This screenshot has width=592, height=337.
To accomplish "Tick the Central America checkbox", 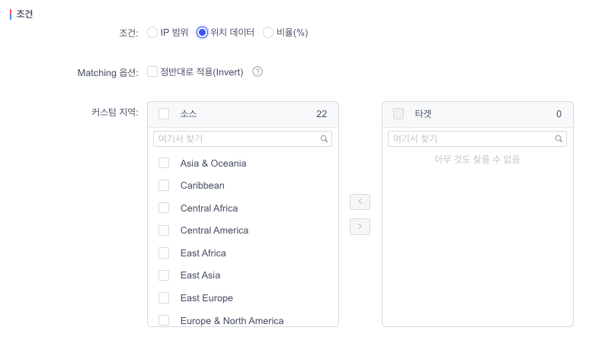I will 164,230.
